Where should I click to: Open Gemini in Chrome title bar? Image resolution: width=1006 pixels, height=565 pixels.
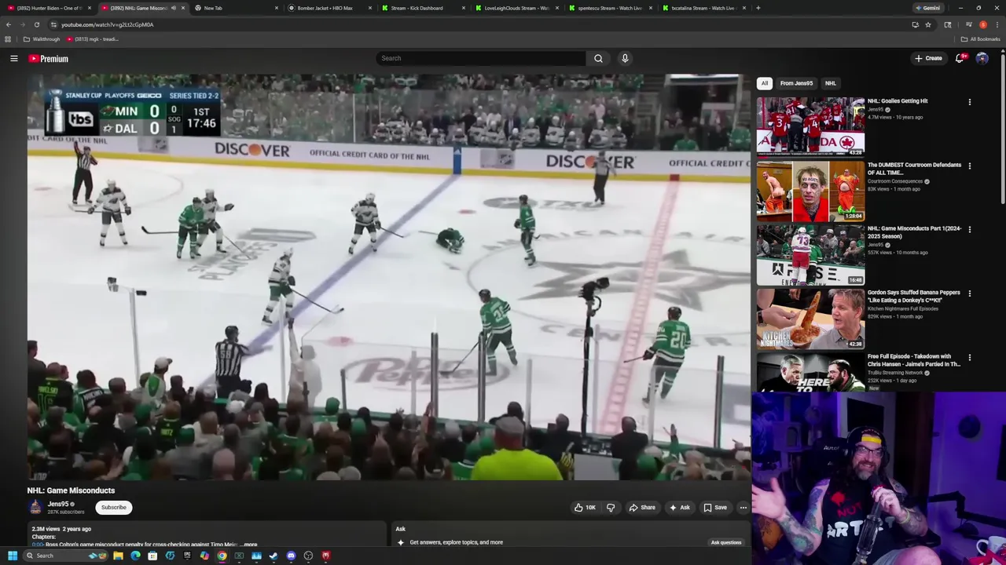(927, 8)
